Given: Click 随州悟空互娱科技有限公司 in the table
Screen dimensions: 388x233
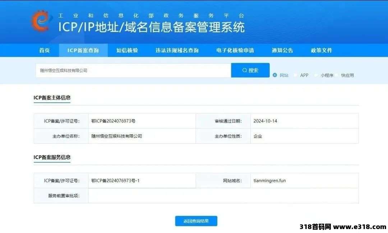Looking at the screenshot, I should click(117, 136).
